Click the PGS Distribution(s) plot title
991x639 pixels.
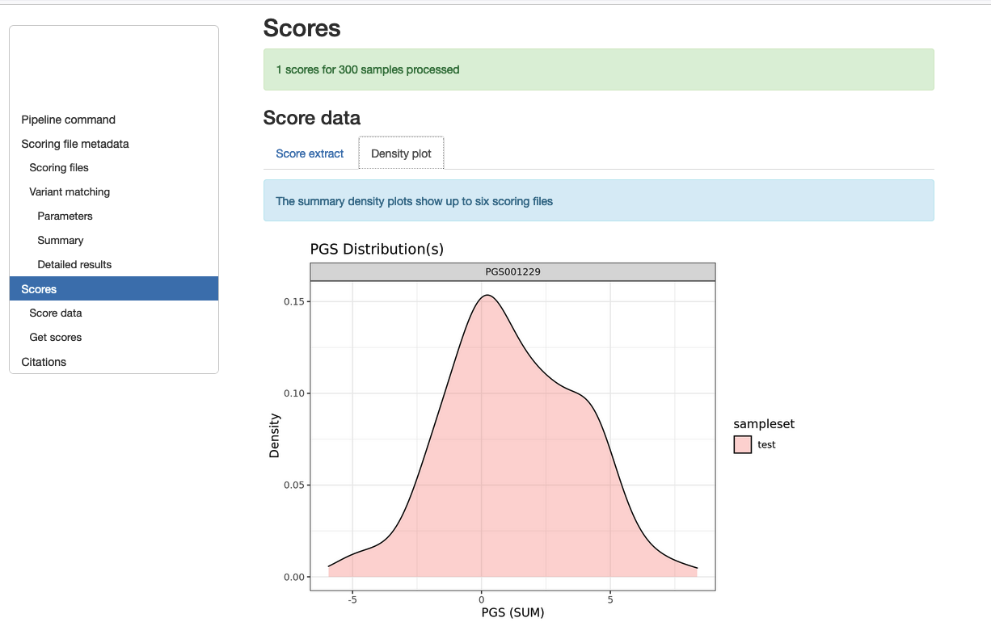pos(377,249)
